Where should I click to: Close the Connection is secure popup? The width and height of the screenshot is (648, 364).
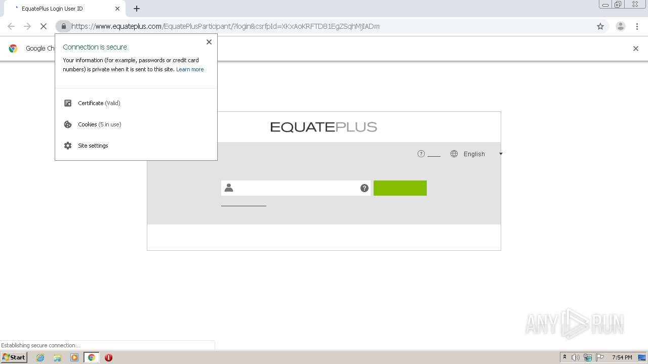209,42
